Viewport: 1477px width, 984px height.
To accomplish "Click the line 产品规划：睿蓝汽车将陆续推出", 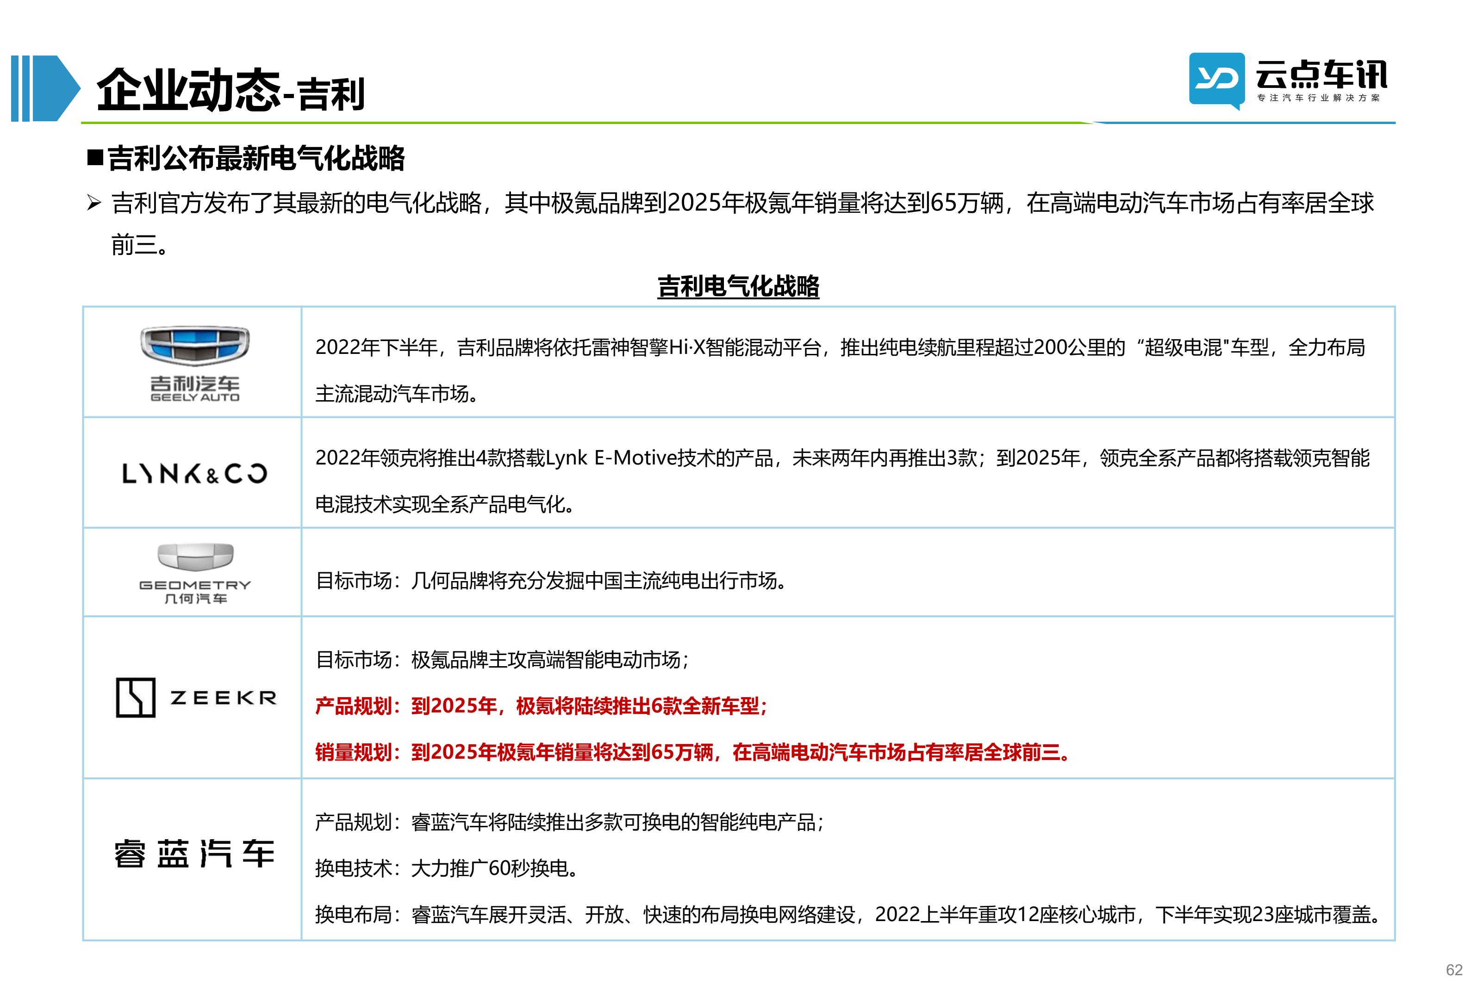I will pos(569,822).
